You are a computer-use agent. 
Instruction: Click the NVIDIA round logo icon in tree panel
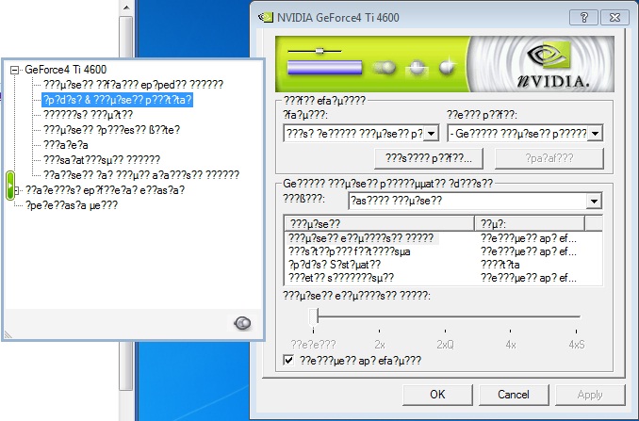(x=242, y=323)
